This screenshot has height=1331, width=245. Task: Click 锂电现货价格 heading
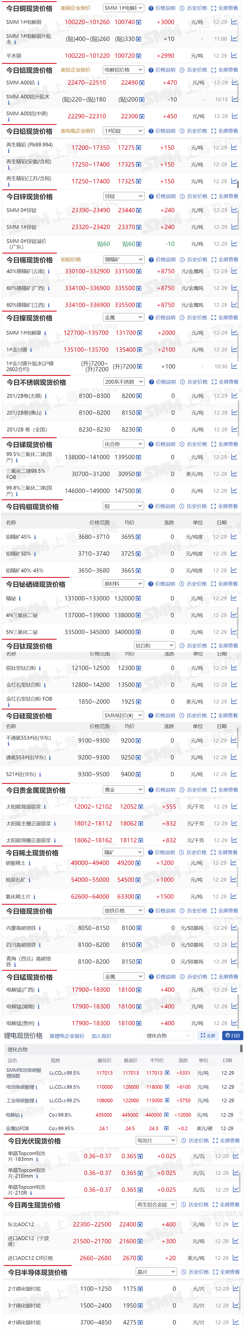pos(23,1036)
